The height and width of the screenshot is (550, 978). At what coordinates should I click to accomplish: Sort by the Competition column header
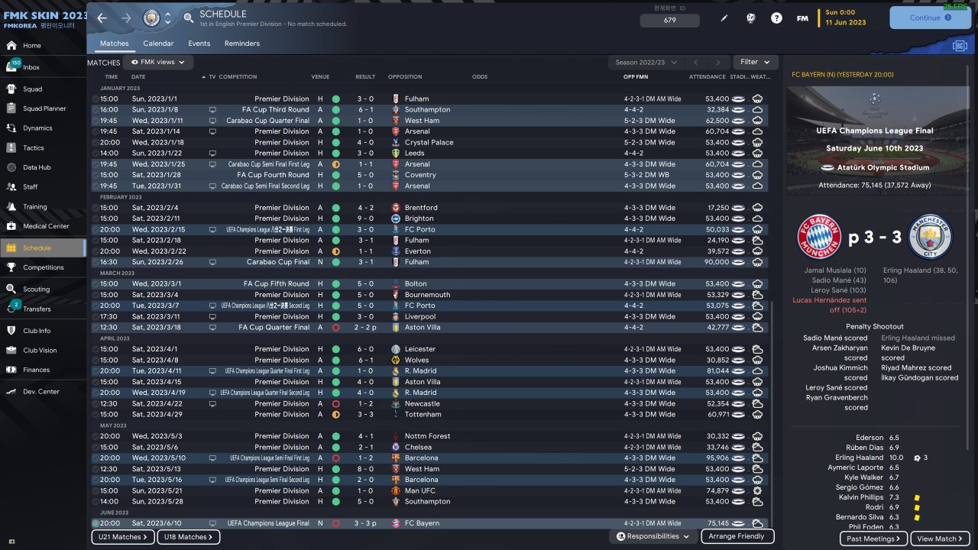click(238, 77)
